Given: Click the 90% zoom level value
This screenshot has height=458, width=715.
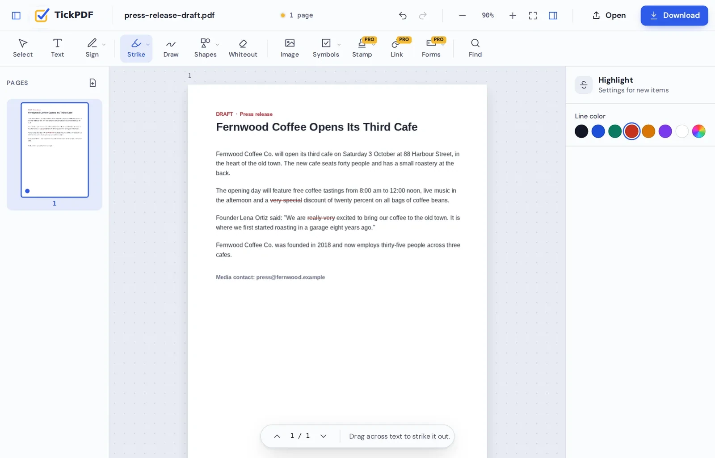Looking at the screenshot, I should tap(488, 15).
